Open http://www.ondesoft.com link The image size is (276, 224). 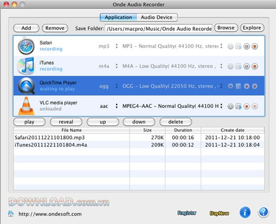click(50, 214)
